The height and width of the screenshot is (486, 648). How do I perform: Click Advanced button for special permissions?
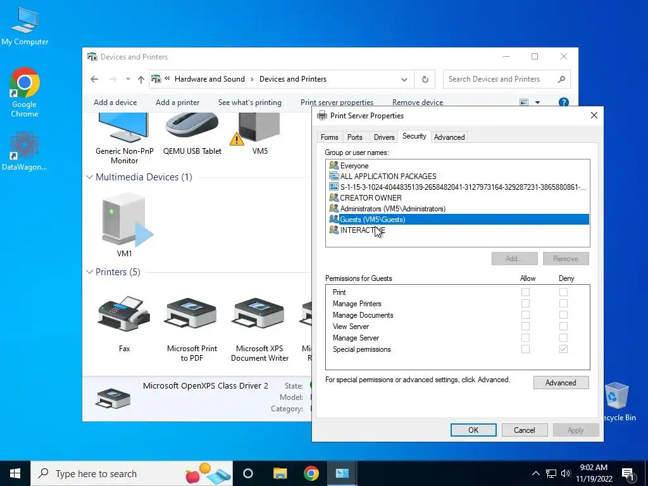(x=561, y=383)
